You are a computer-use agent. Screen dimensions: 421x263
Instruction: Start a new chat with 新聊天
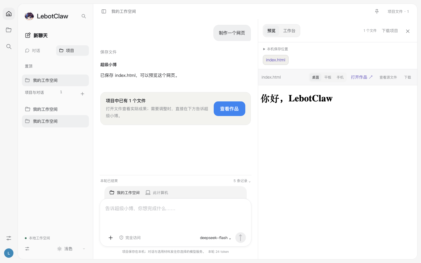pyautogui.click(x=36, y=35)
